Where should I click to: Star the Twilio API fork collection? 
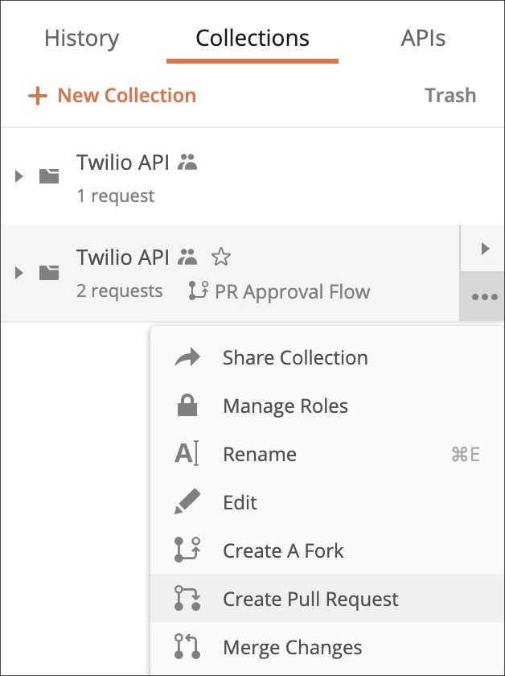221,258
